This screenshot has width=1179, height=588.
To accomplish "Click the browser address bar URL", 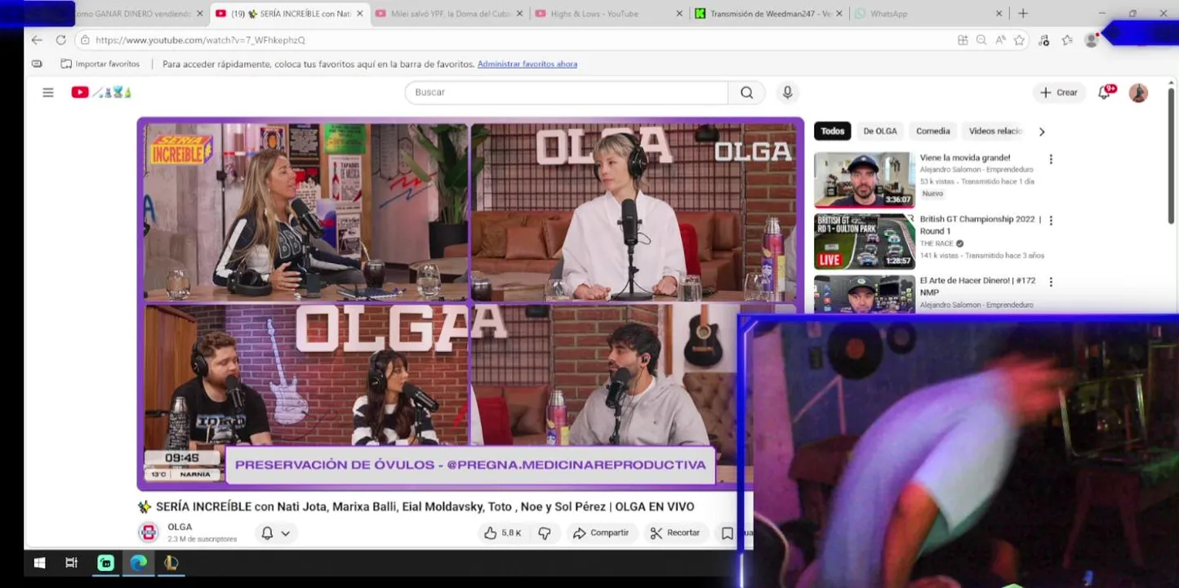I will [x=200, y=40].
